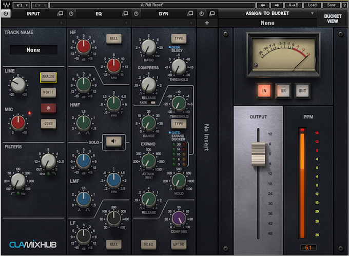Expand the EQ section view icon
Viewport: 349px width, 256px height.
pyautogui.click(x=125, y=14)
